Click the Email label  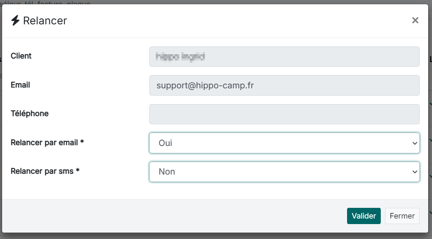pyautogui.click(x=20, y=85)
